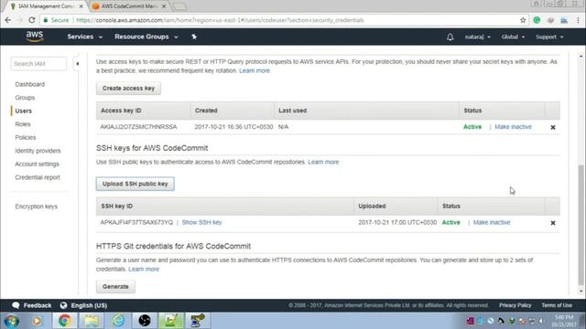Image resolution: width=586 pixels, height=329 pixels.
Task: Bookmark page with the star icon
Action: click(523, 20)
